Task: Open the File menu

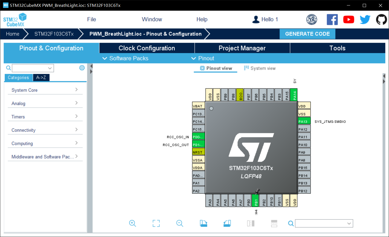Action: point(91,19)
